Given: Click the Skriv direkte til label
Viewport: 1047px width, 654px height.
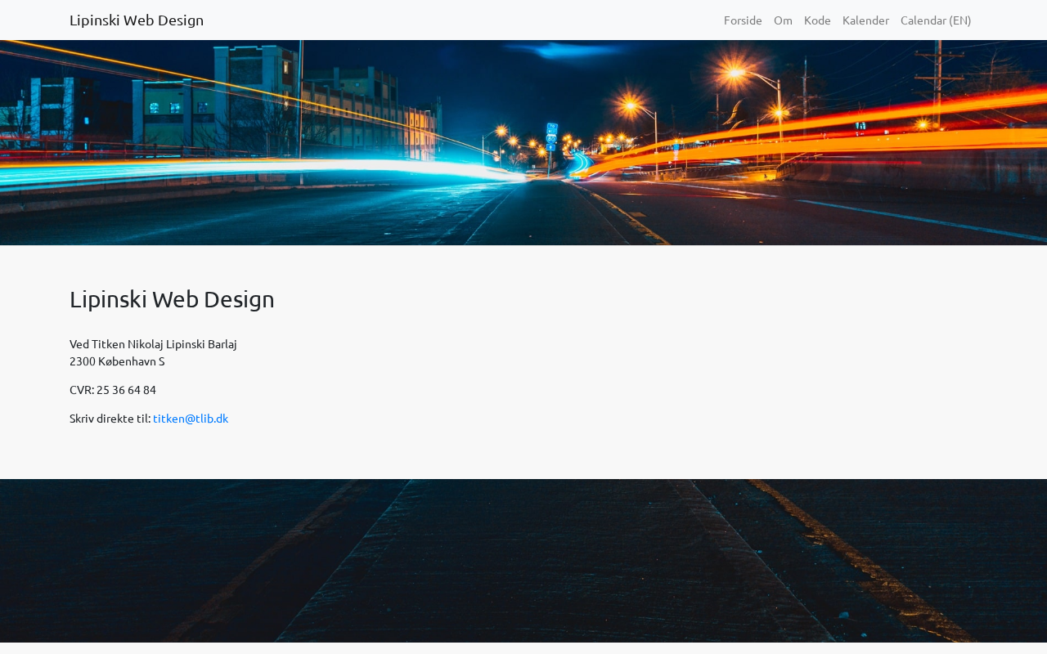Looking at the screenshot, I should pyautogui.click(x=110, y=419).
